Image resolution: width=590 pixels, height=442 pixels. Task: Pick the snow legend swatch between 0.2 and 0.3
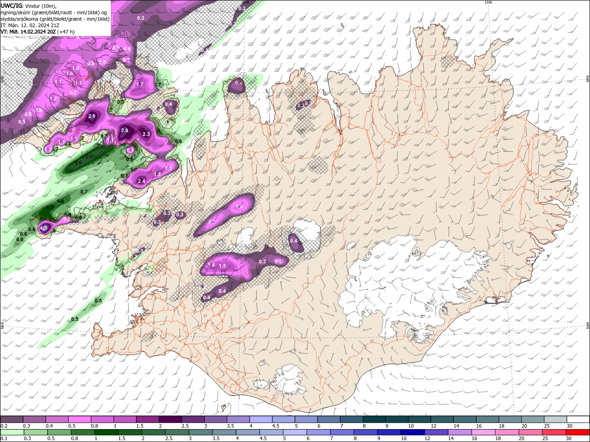coord(12,419)
